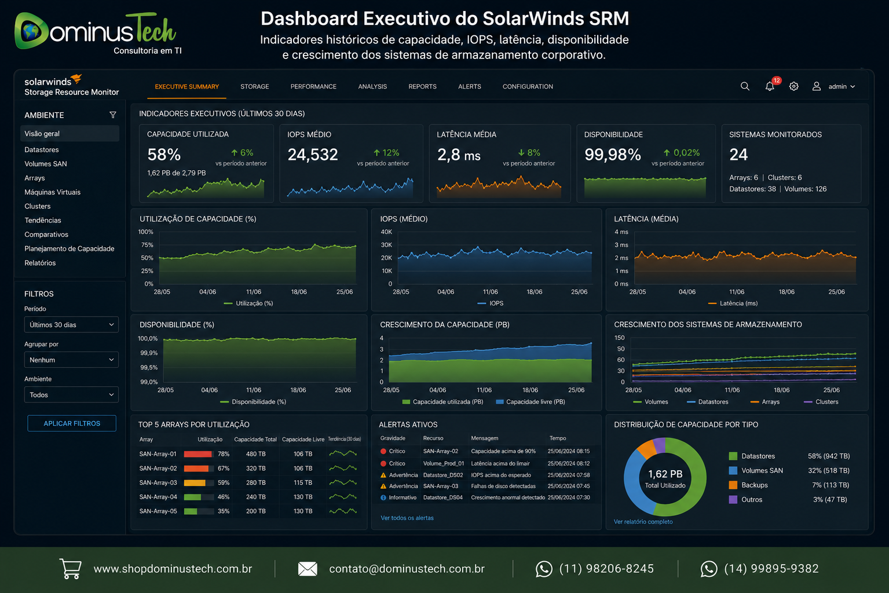Click green Datastores legend swatch
The height and width of the screenshot is (593, 889).
pos(733,456)
